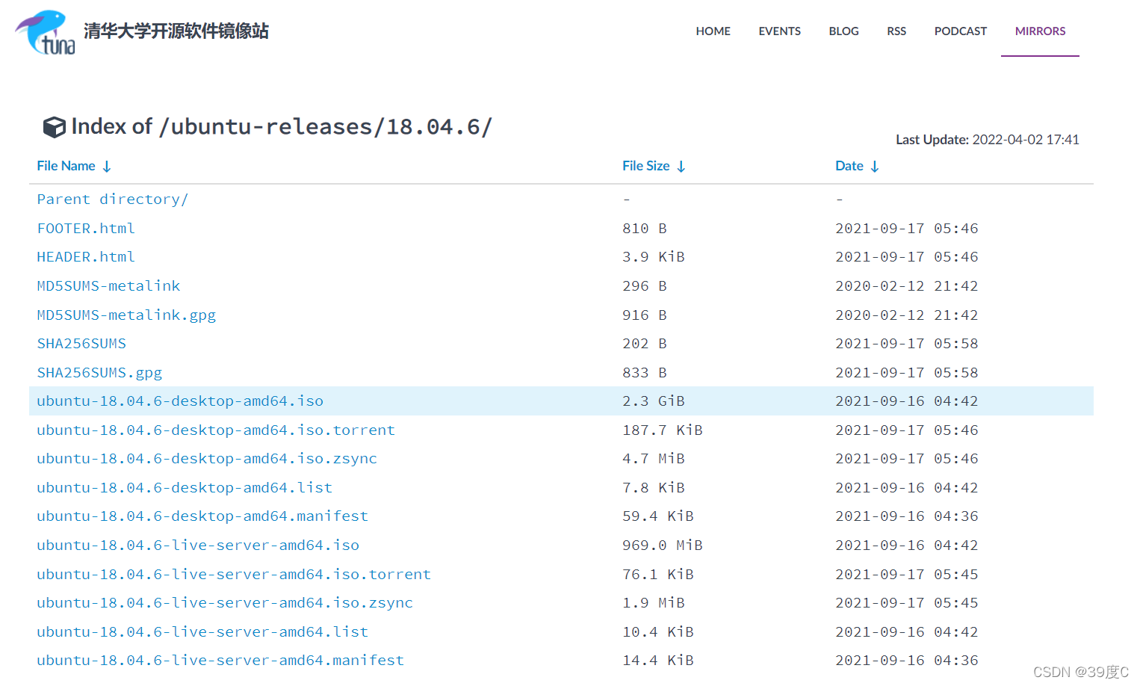The height and width of the screenshot is (686, 1140).
Task: Open the HOME menu item
Action: 713,31
